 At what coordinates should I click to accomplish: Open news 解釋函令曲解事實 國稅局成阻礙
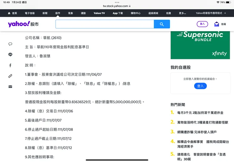[x=203, y=144]
